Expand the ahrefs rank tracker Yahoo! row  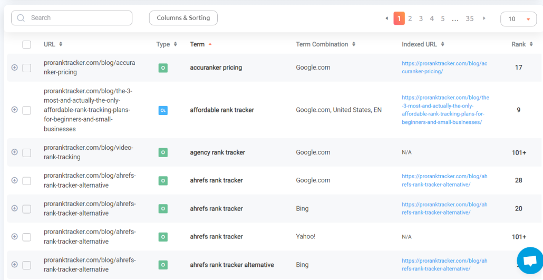click(14, 236)
